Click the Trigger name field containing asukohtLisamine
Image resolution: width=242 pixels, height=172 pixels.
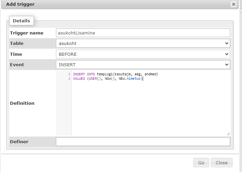[143, 33]
